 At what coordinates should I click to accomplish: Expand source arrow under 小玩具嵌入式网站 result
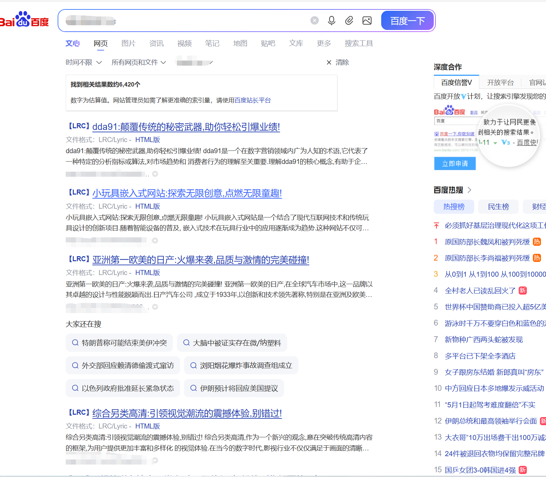(155, 241)
